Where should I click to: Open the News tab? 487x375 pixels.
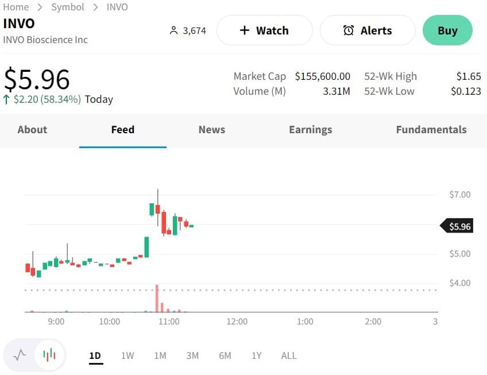211,130
